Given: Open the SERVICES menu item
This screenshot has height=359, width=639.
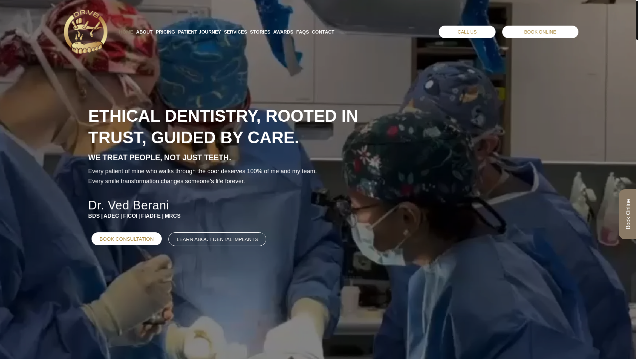Looking at the screenshot, I should tap(235, 32).
